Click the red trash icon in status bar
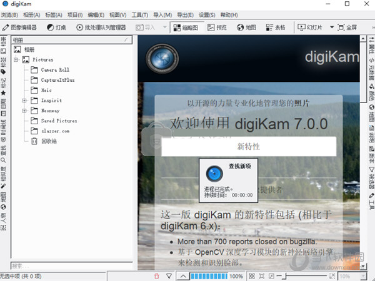Image resolution: width=375 pixels, height=281 pixels. 157,276
